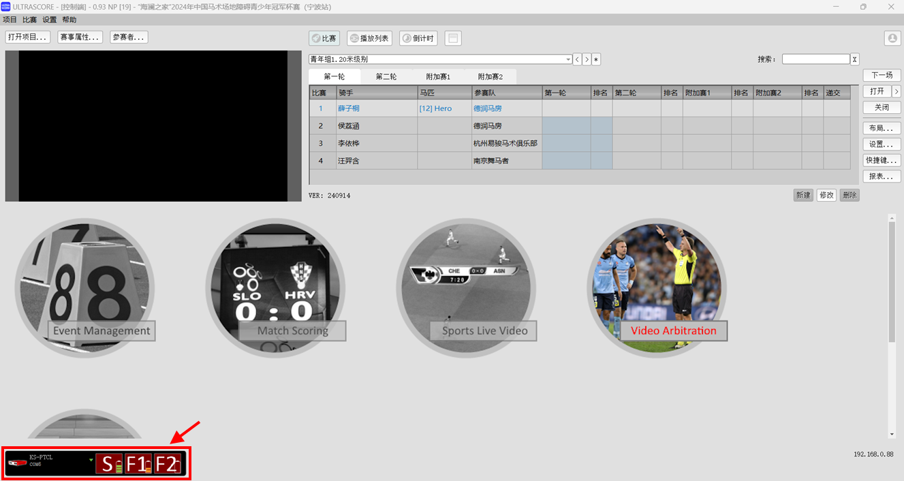Open the Match Scoring module
The height and width of the screenshot is (481, 904).
pos(275,286)
